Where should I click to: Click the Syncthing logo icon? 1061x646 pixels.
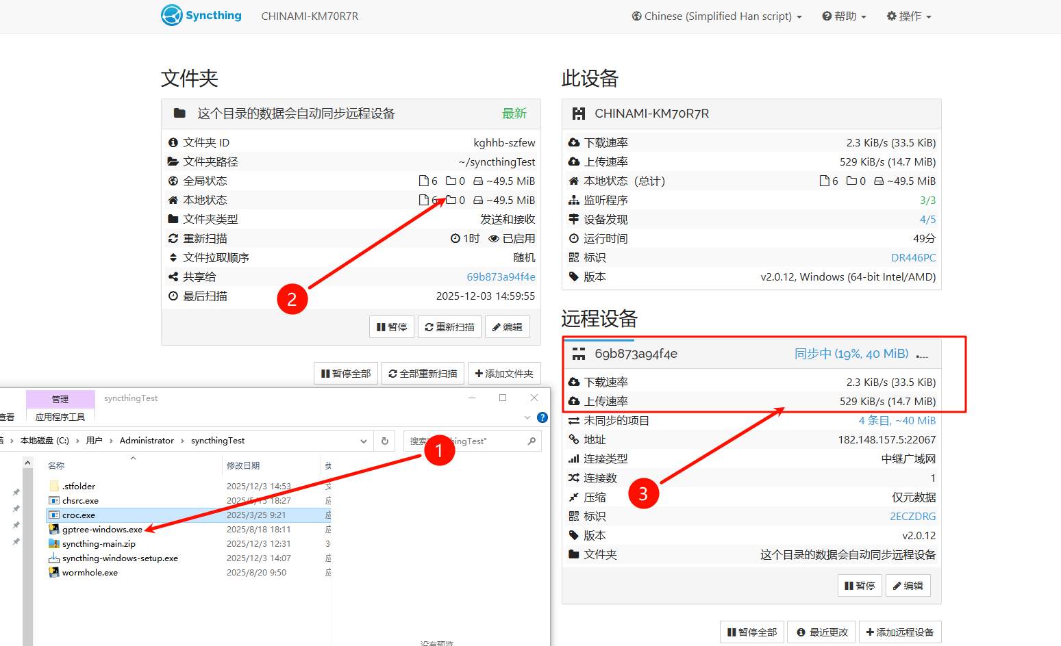coord(172,15)
